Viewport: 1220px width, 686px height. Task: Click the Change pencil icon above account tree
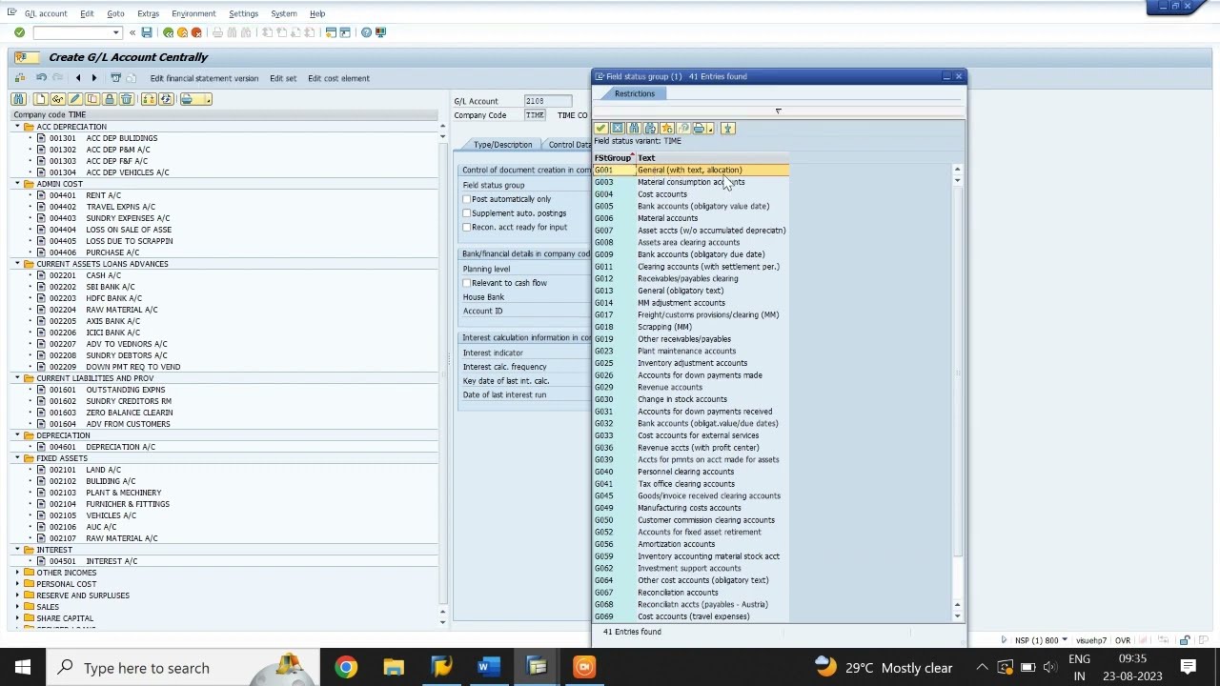tap(74, 99)
